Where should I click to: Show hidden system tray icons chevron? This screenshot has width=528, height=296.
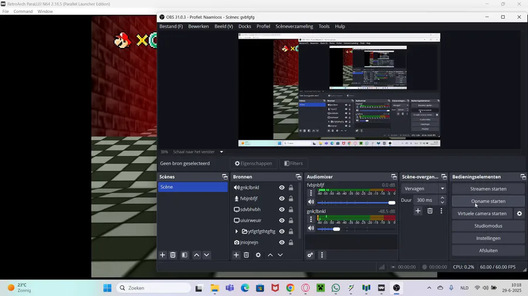(x=429, y=288)
